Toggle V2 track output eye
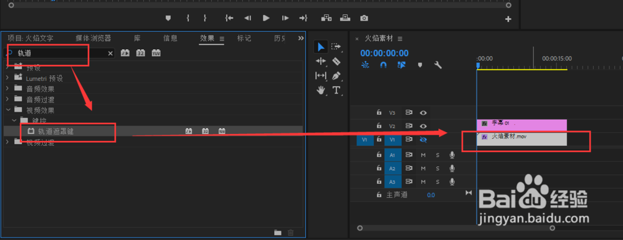The image size is (623, 240). [x=423, y=126]
